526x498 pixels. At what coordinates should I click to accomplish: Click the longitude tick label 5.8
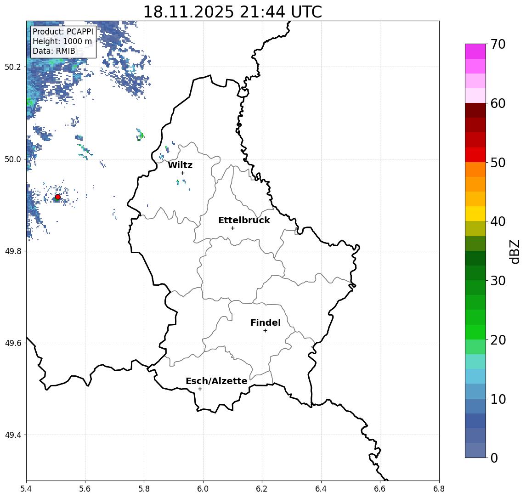coord(144,489)
